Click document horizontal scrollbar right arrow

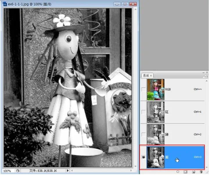click(x=131, y=170)
